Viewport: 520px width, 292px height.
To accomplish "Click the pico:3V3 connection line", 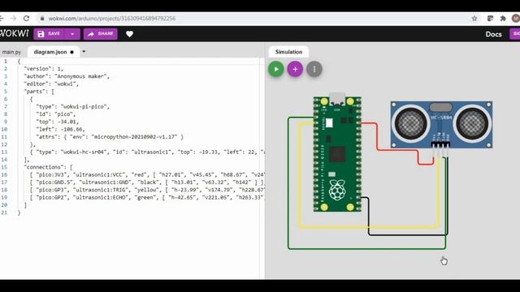I will (x=147, y=175).
